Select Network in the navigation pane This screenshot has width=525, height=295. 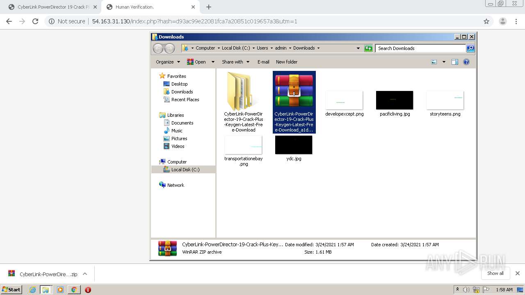[176, 185]
